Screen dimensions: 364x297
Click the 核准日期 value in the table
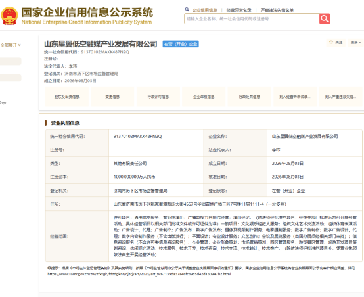(x=288, y=177)
